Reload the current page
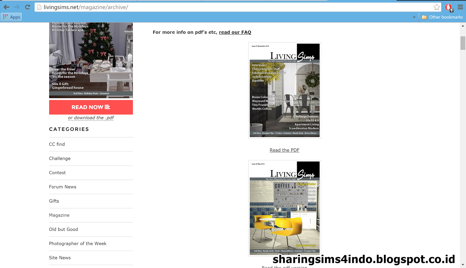Image resolution: width=466 pixels, height=268 pixels. click(x=27, y=7)
